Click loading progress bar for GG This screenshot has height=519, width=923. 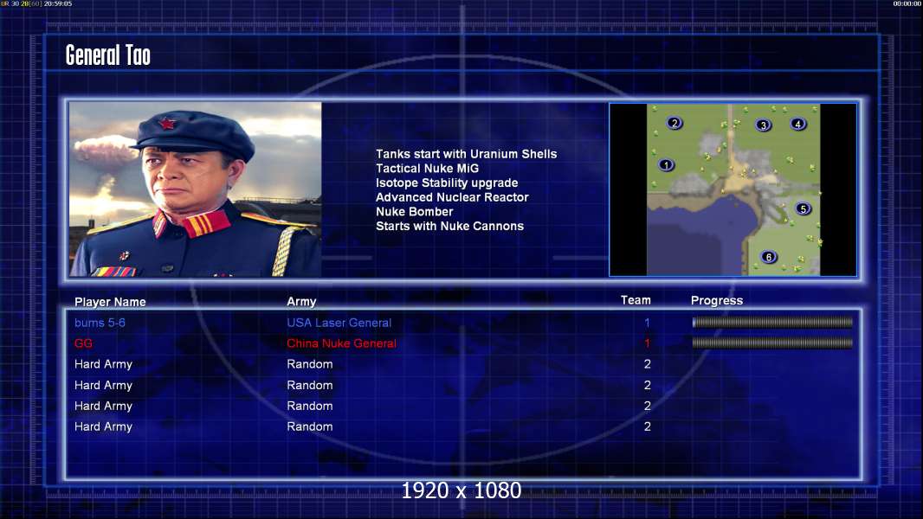(x=772, y=343)
